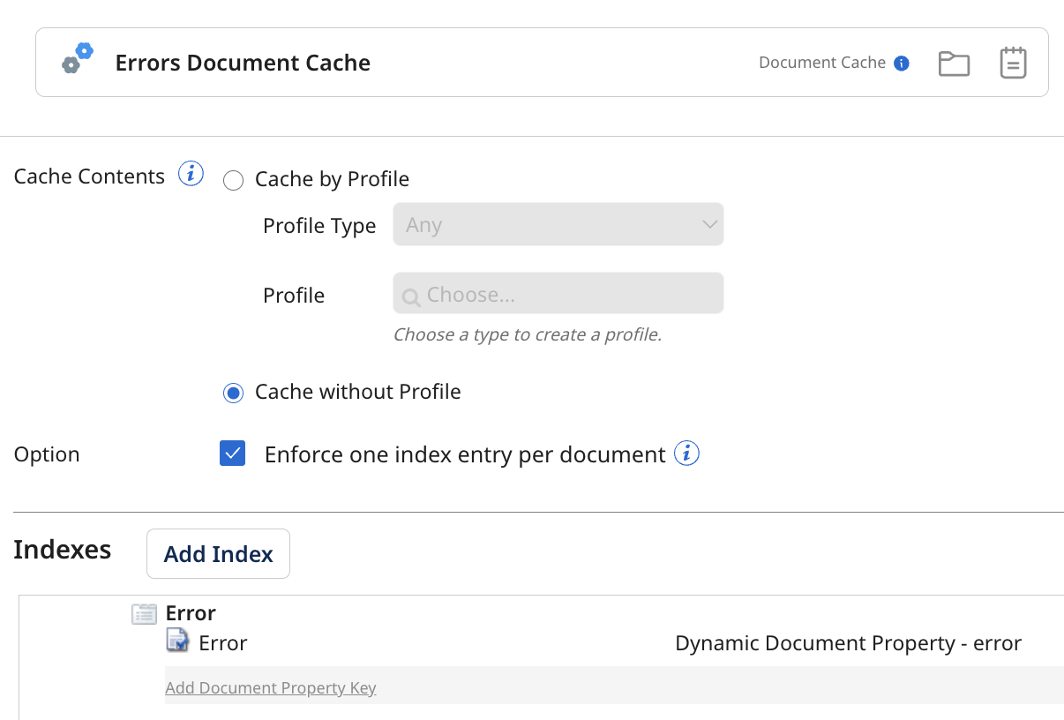Open the Profile Choose combo box
Image resolution: width=1064 pixels, height=720 pixels.
coord(558,293)
